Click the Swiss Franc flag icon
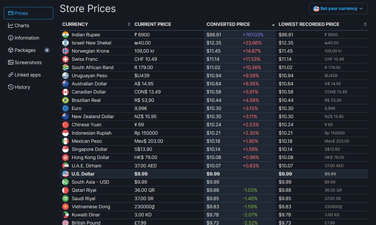Screen dimensions: 376x225 pos(65,59)
